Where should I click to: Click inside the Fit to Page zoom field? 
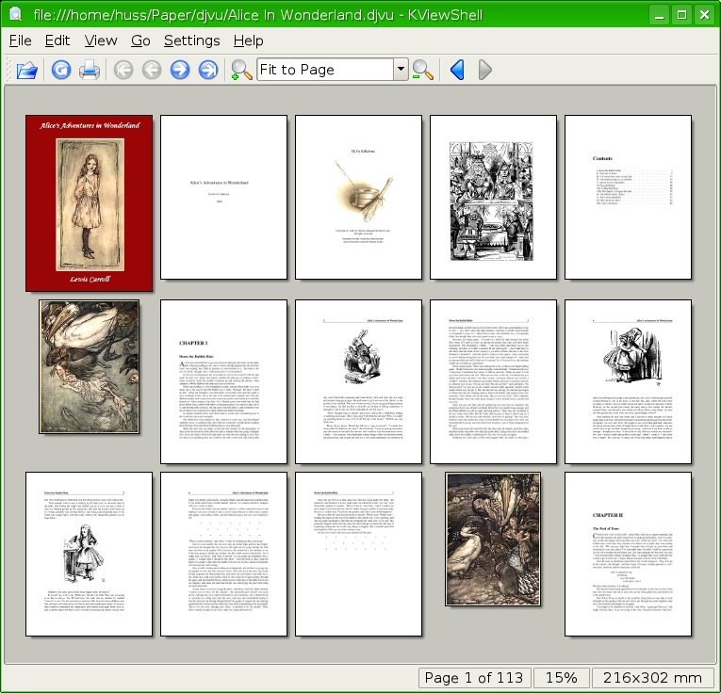tap(325, 70)
